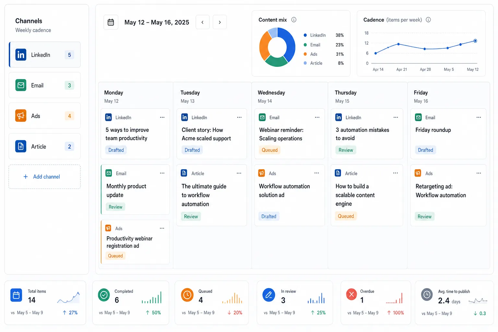Open options for '3 automation mistakes' card
The height and width of the screenshot is (332, 498).
coord(396,117)
